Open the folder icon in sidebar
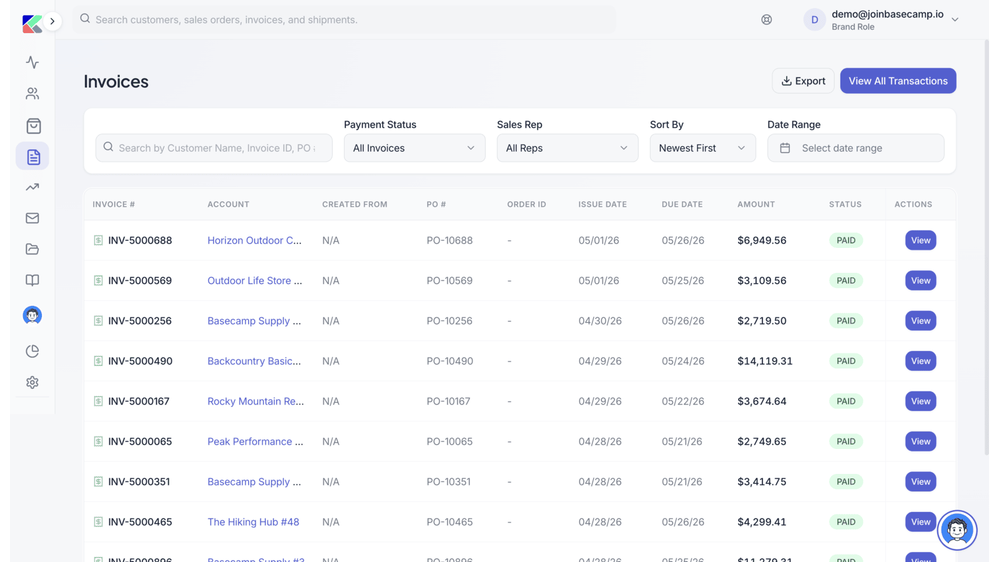Image resolution: width=999 pixels, height=562 pixels. (x=32, y=249)
